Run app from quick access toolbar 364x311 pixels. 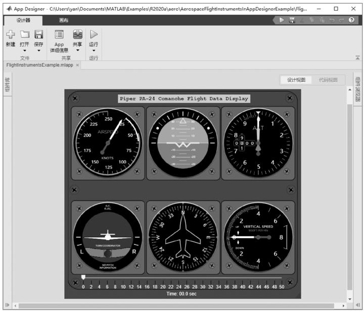click(282, 20)
